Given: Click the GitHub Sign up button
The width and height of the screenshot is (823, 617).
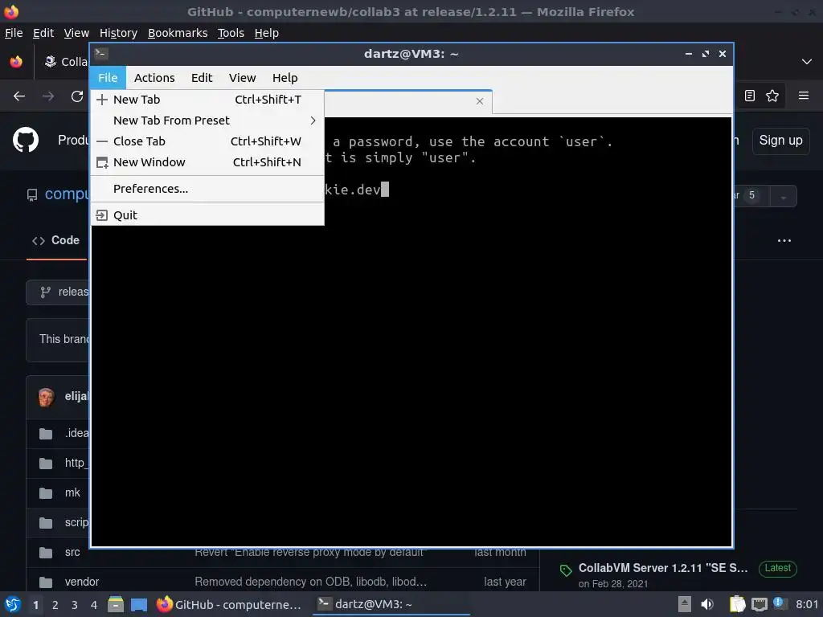Looking at the screenshot, I should pyautogui.click(x=780, y=141).
